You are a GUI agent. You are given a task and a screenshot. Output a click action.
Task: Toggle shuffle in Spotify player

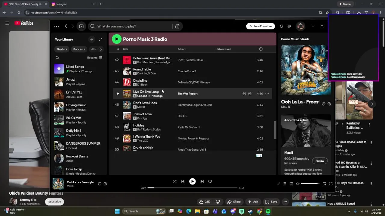point(175,181)
